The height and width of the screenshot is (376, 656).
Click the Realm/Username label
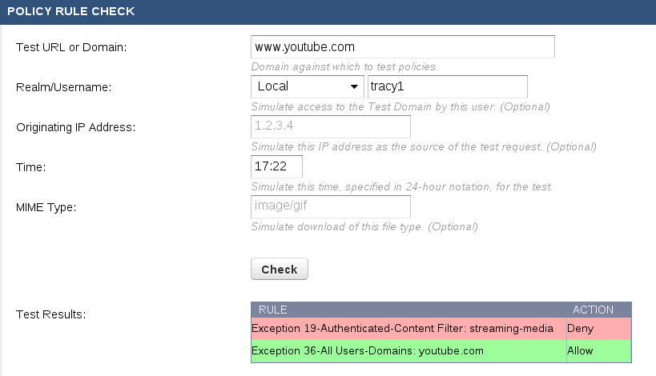pyautogui.click(x=63, y=87)
